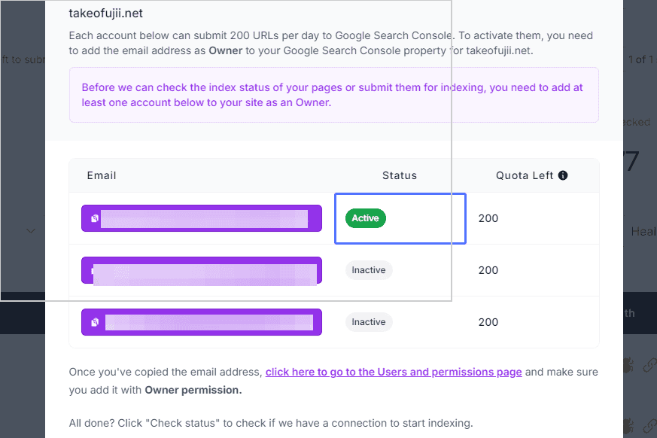The height and width of the screenshot is (438, 657).
Task: Expand the chevron in the background page
Action: [x=31, y=231]
